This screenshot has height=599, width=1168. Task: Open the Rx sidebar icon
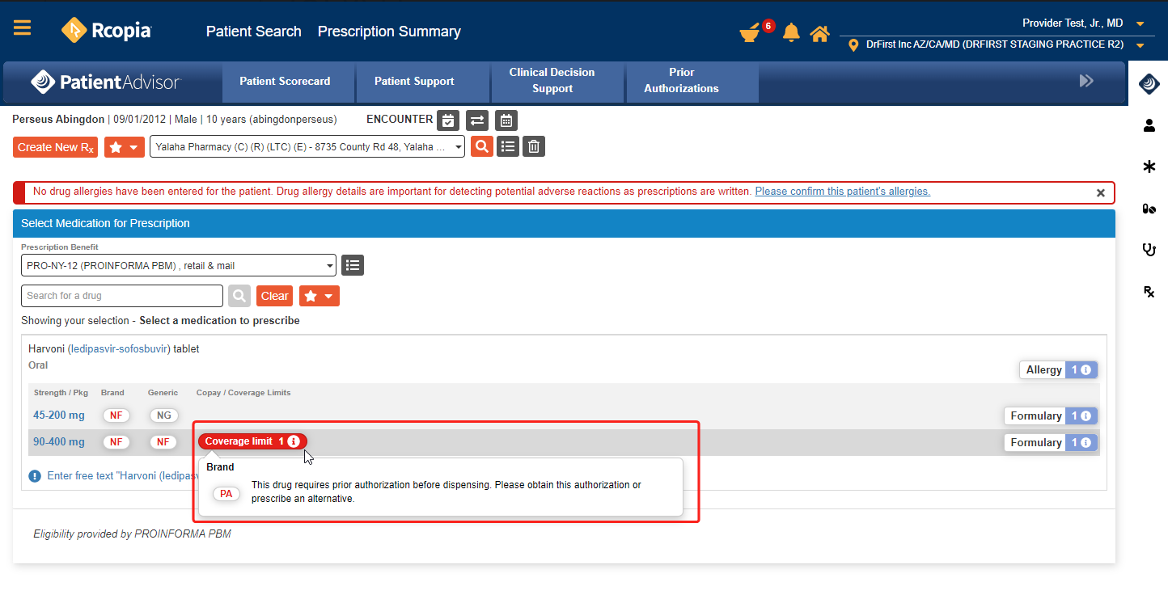(x=1149, y=291)
